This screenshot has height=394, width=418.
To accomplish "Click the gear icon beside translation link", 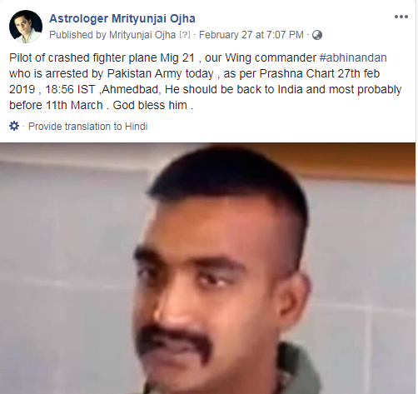I will click(14, 126).
